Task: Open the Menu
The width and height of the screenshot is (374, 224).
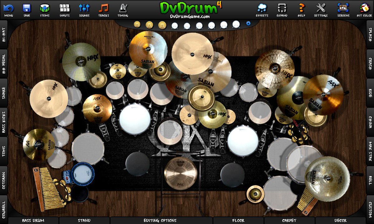Action: [9, 9]
